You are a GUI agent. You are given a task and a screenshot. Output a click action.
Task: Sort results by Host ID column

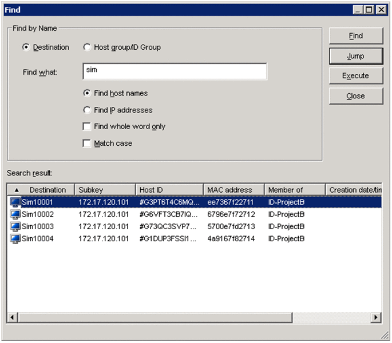pyautogui.click(x=169, y=190)
